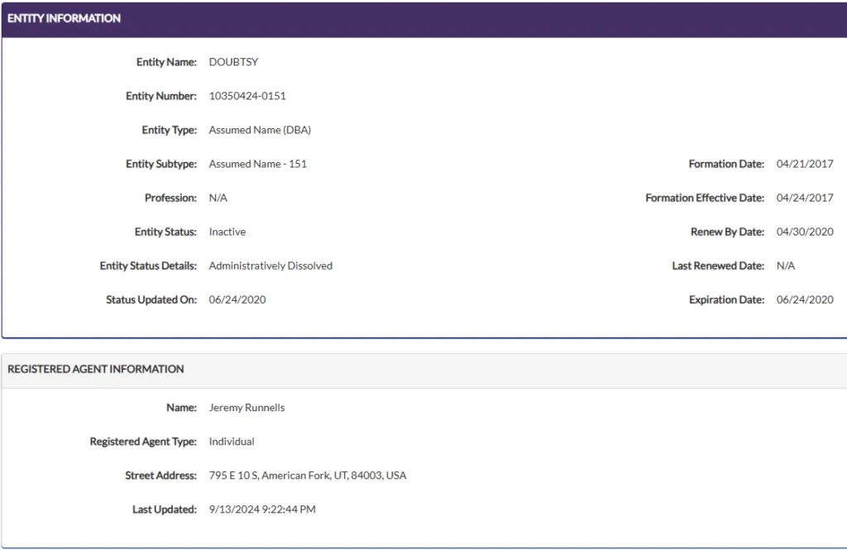
Task: Select entity number 10350424-0151
Action: click(x=247, y=96)
